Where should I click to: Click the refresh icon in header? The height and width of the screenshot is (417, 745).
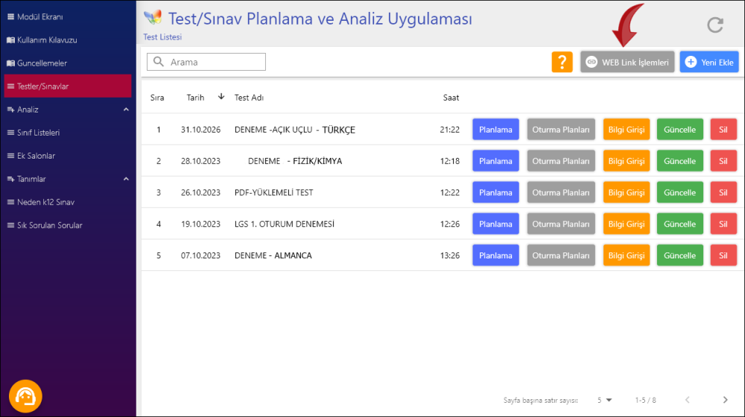pos(715,25)
